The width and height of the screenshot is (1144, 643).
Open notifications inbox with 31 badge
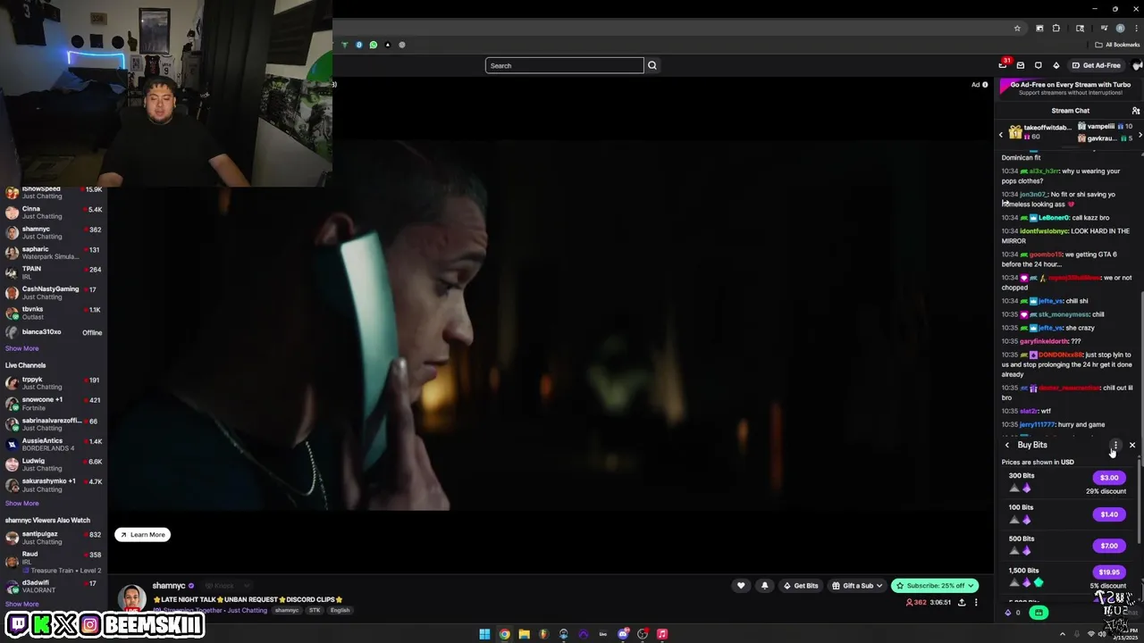click(1003, 65)
